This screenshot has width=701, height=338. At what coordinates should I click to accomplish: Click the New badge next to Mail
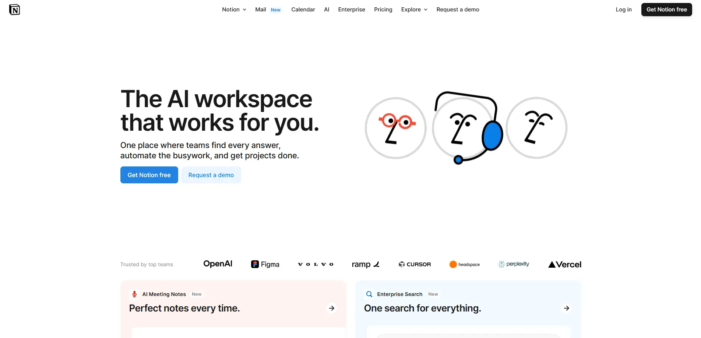click(x=276, y=10)
